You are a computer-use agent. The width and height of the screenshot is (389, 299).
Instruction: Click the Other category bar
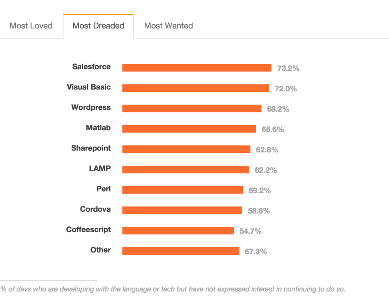(180, 251)
